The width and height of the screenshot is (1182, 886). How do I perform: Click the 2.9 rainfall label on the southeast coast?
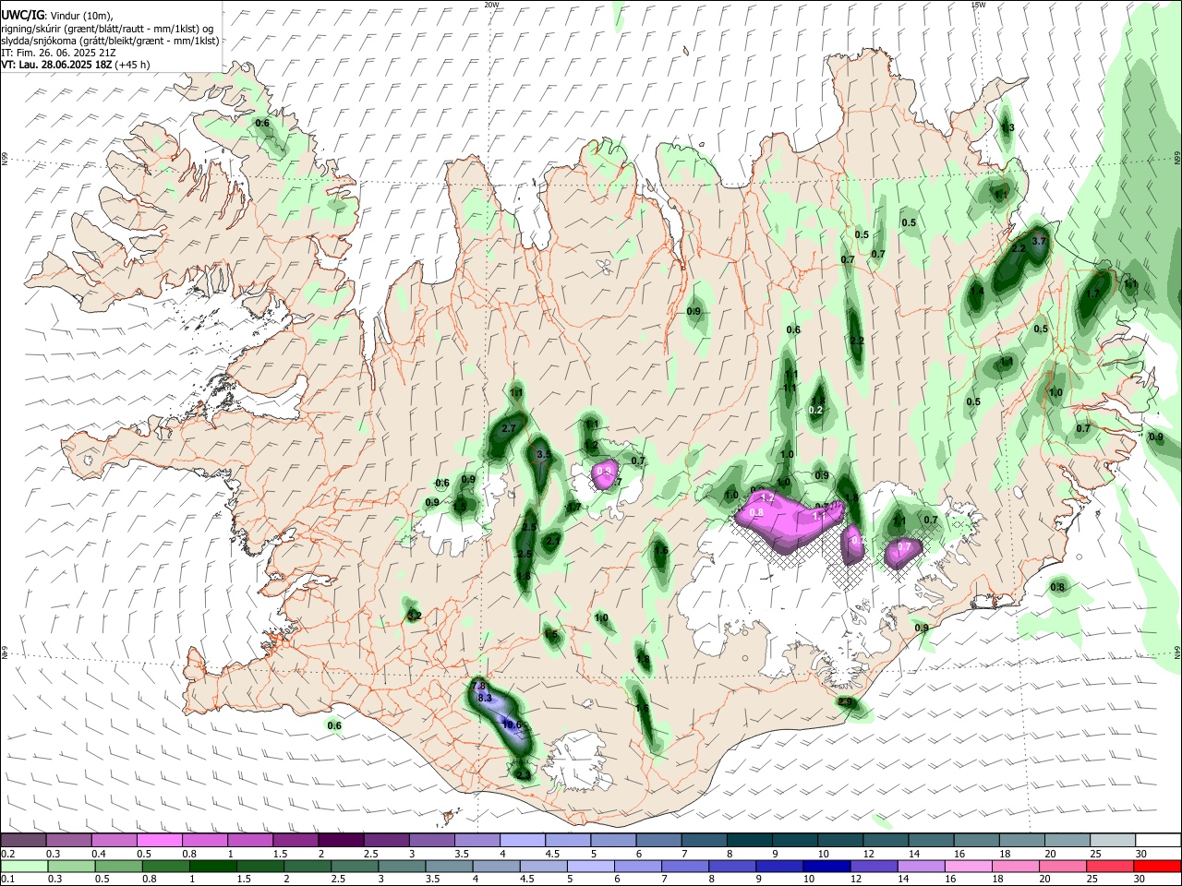(x=845, y=702)
